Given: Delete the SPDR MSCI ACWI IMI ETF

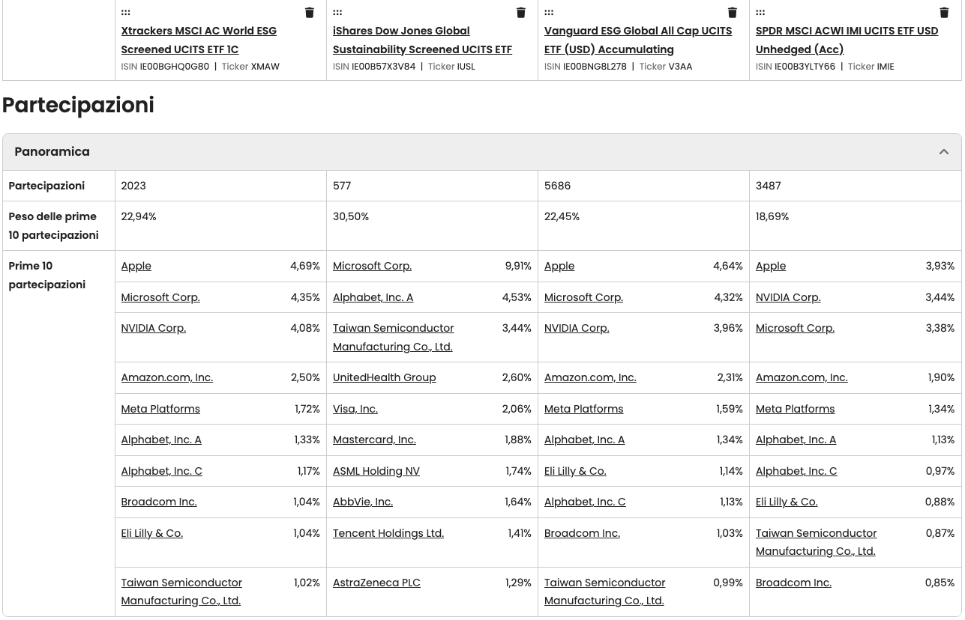Looking at the screenshot, I should point(944,13).
